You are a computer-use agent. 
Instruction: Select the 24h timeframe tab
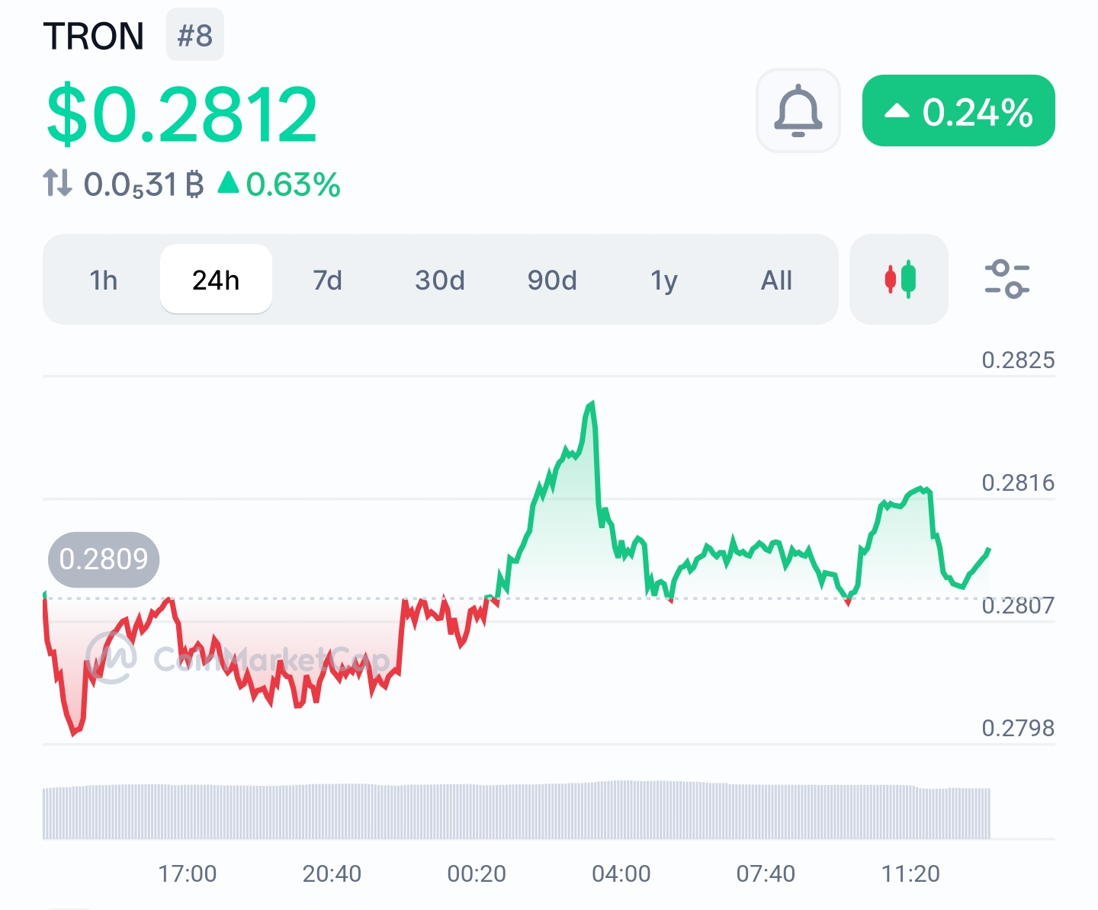pyautogui.click(x=216, y=280)
